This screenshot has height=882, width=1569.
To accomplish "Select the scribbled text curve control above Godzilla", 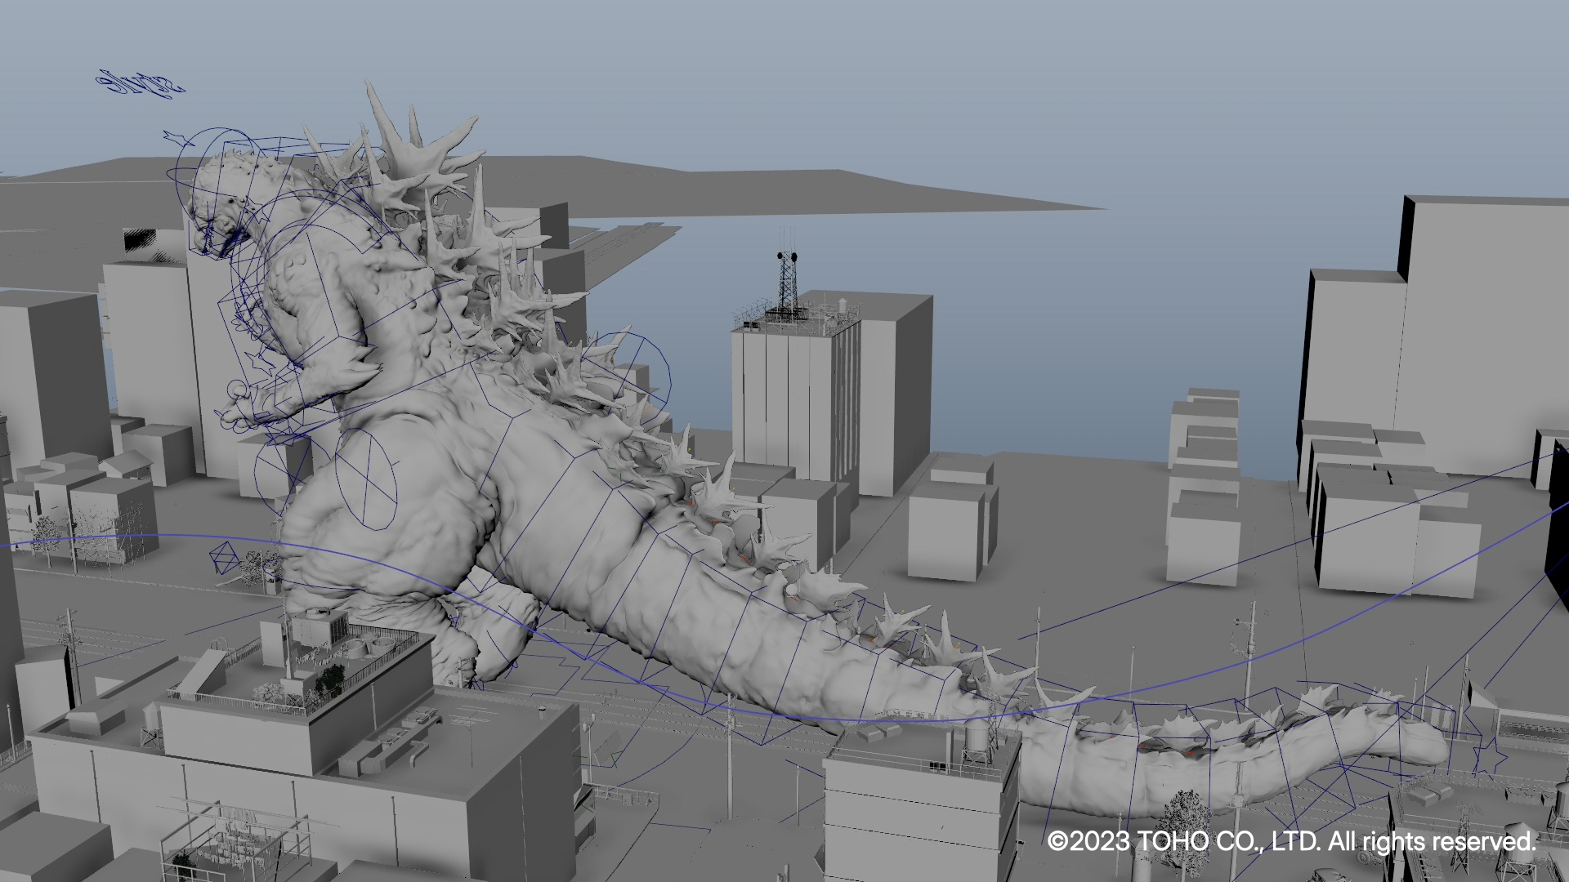I will coord(139,84).
